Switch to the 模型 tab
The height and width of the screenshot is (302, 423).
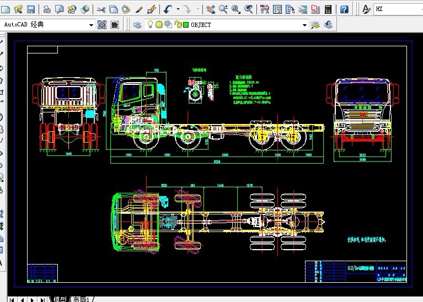coord(60,299)
